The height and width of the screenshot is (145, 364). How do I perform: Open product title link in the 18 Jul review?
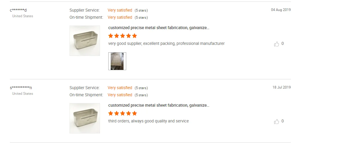pyautogui.click(x=159, y=105)
